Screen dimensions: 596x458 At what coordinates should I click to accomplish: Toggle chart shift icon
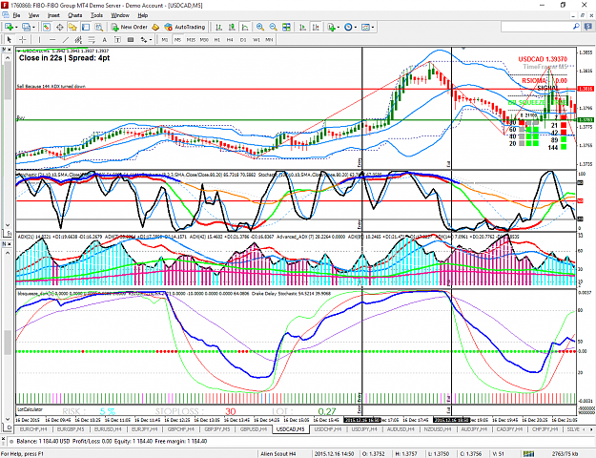point(316,27)
